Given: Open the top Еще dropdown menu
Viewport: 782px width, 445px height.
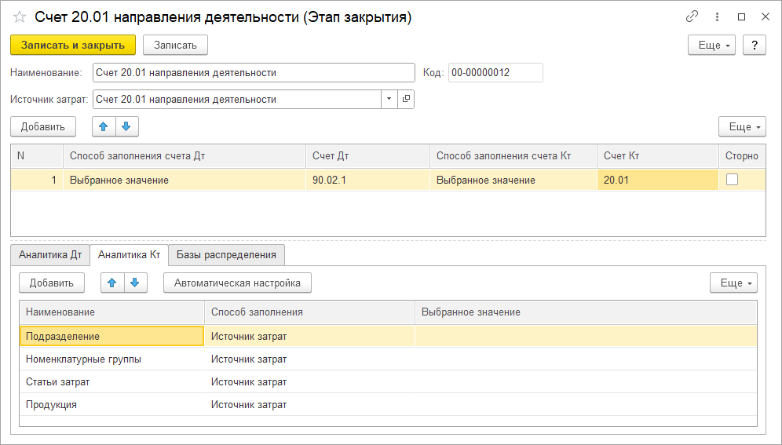Looking at the screenshot, I should pyautogui.click(x=711, y=45).
